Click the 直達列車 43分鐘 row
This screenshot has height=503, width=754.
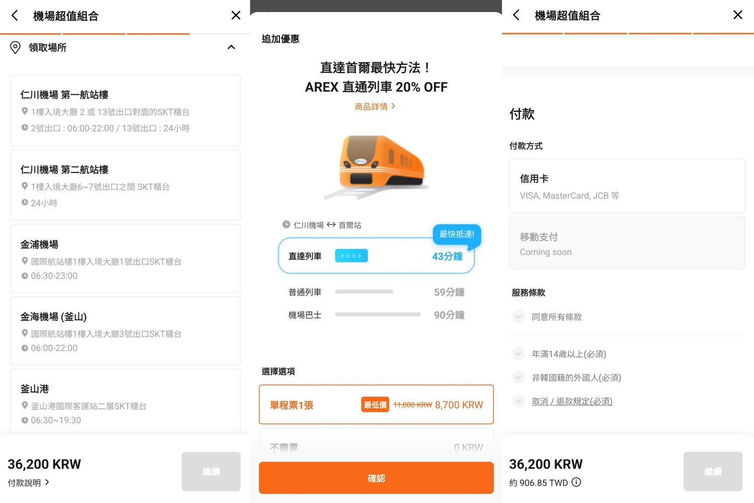click(x=376, y=256)
